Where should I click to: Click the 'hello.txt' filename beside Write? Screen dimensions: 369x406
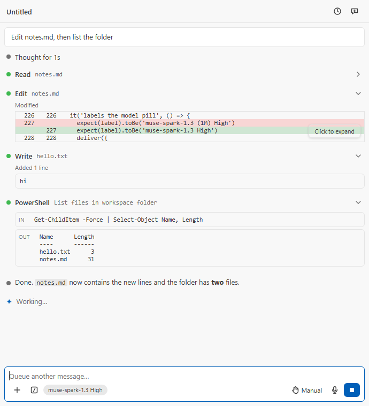point(52,156)
